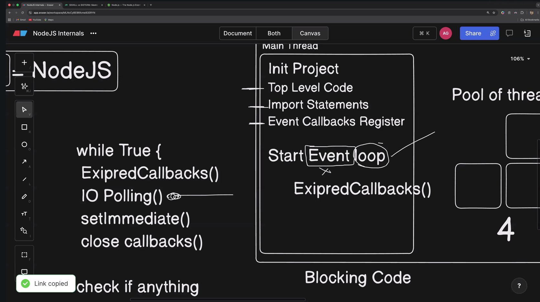Select the "Event Callbacks Register" text
The width and height of the screenshot is (540, 302).
coord(336,121)
